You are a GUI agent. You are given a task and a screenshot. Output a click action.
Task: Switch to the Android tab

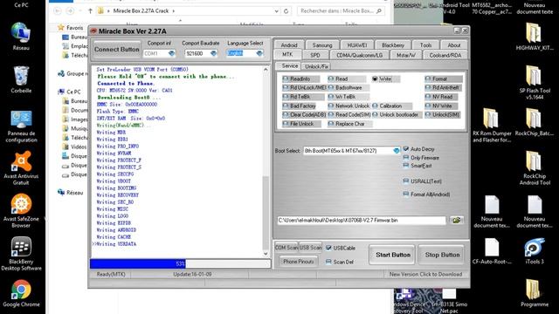pyautogui.click(x=289, y=45)
